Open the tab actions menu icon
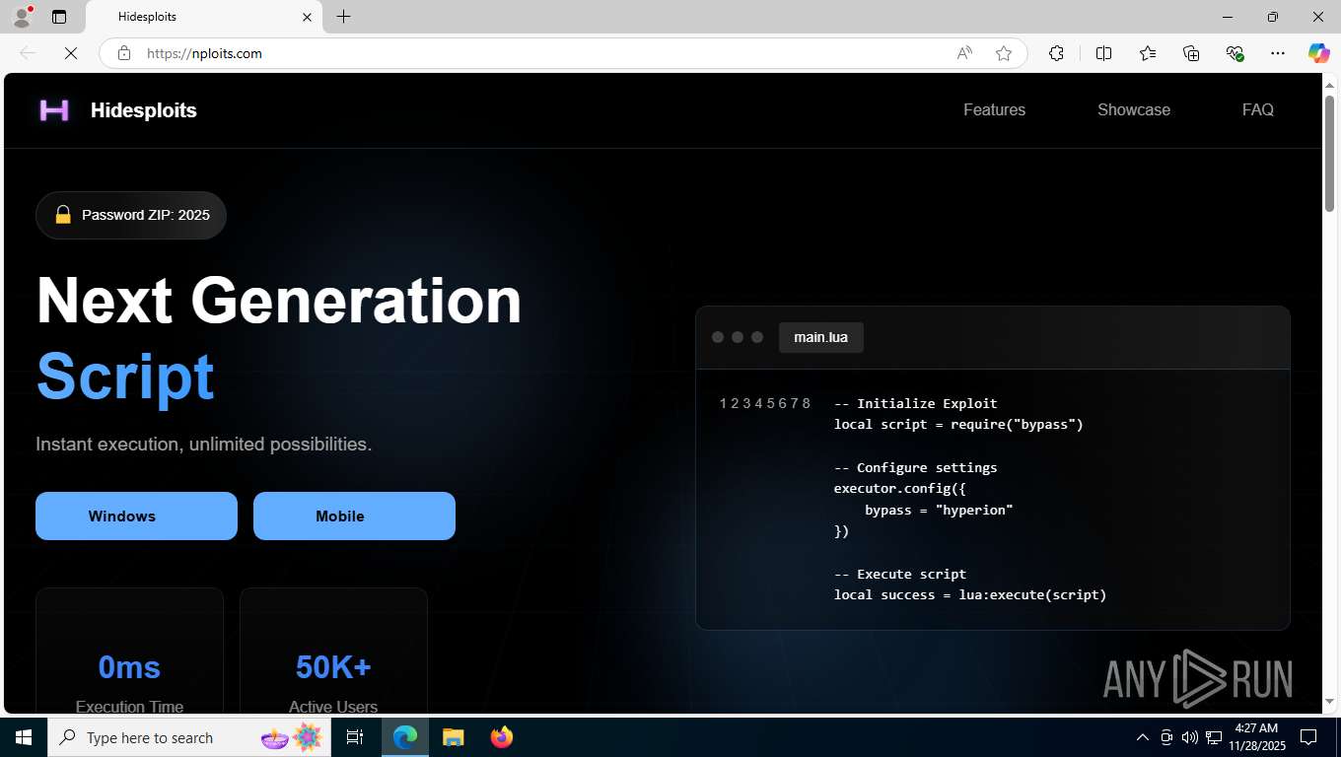Image resolution: width=1341 pixels, height=757 pixels. (59, 17)
